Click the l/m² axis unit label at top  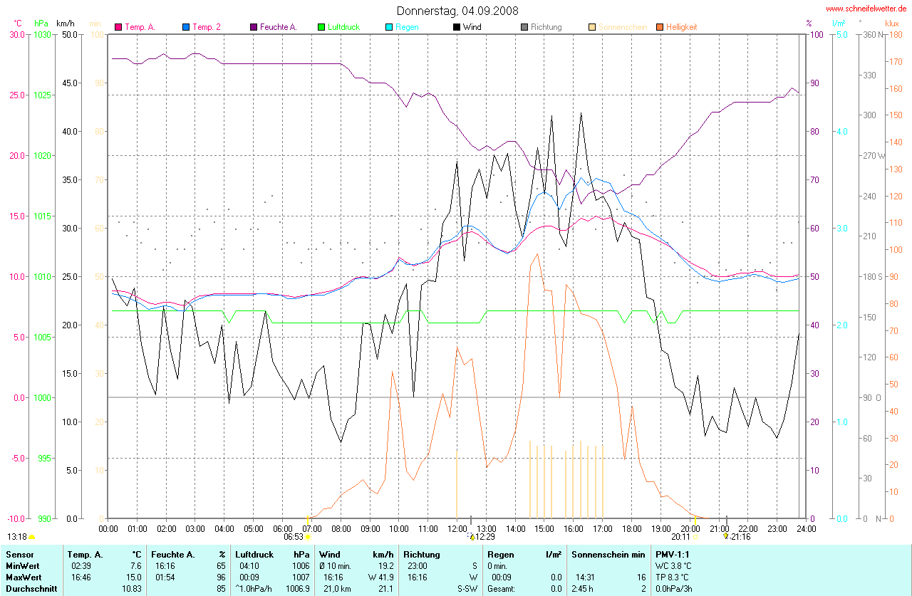(839, 23)
